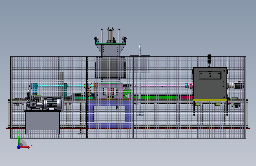Viewport: 256px width, 166px height.
Task: Click the red X axis of the orientation triad
Action: pyautogui.click(x=25, y=147)
